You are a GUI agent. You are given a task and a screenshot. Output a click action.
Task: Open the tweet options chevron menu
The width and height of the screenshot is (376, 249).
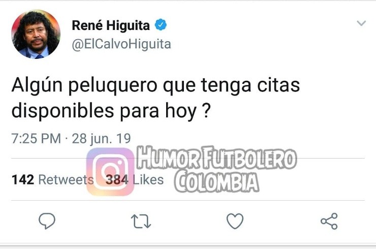pyautogui.click(x=361, y=23)
